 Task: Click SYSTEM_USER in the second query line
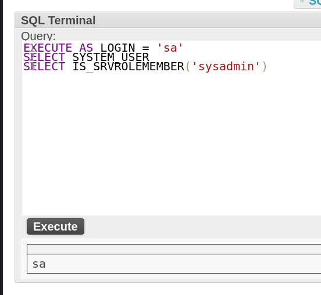110,57
